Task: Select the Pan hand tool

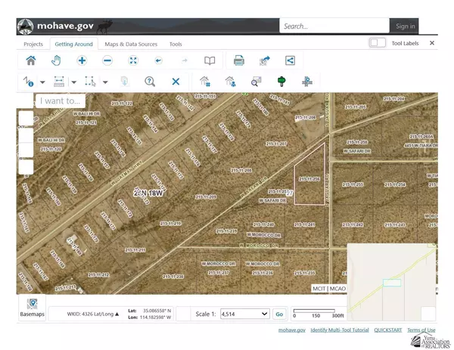Action: click(x=57, y=60)
